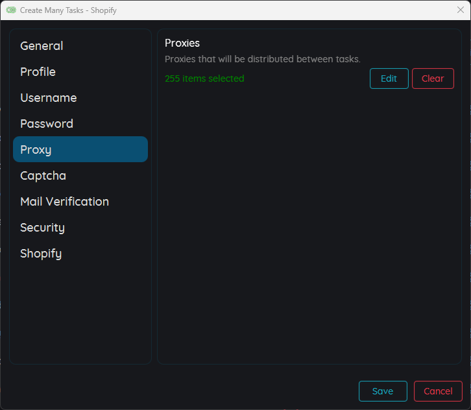Viewport: 471px width, 410px height.
Task: Click the proxies distribution description text
Action: [262, 59]
